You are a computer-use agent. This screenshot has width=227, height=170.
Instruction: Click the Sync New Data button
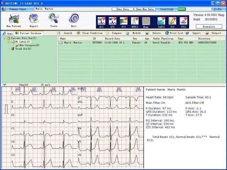[x=145, y=9]
